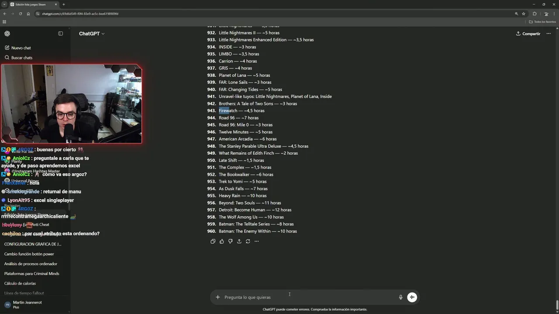Go forward with the browser forward arrow

pos(12,14)
